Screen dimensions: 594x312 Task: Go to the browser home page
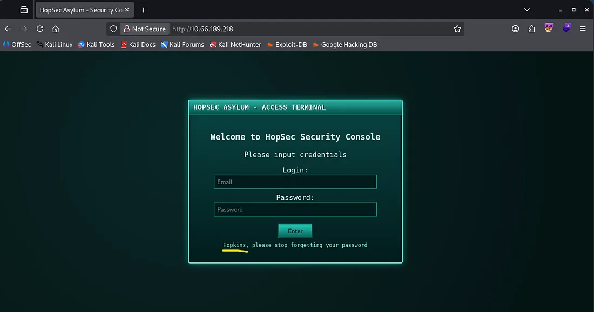pos(56,29)
